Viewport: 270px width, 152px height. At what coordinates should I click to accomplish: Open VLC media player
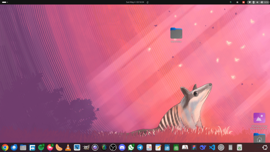pos(68,148)
